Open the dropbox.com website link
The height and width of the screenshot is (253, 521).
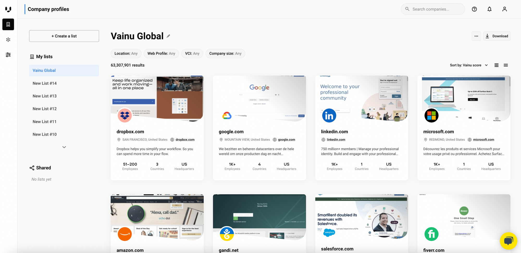pos(185,139)
